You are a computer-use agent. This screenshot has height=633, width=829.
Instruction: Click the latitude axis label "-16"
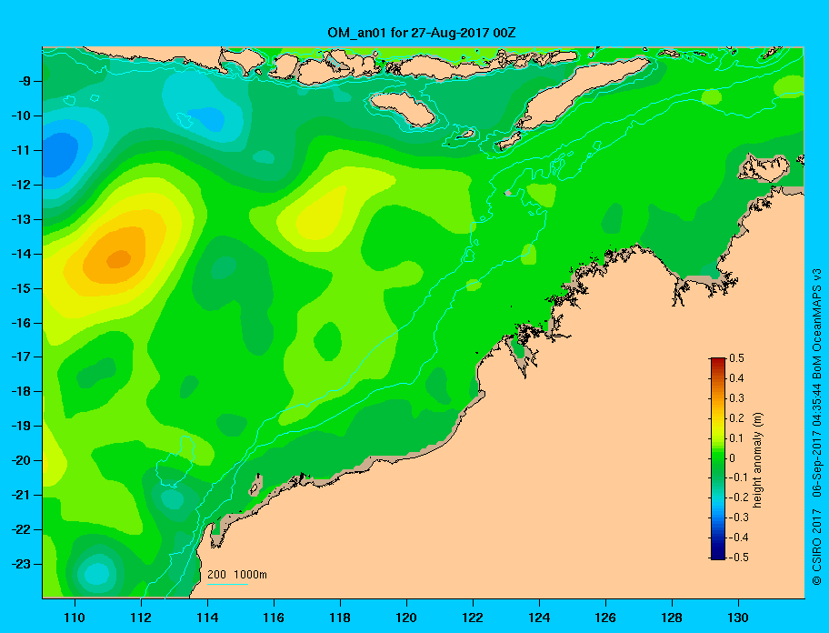click(21, 323)
